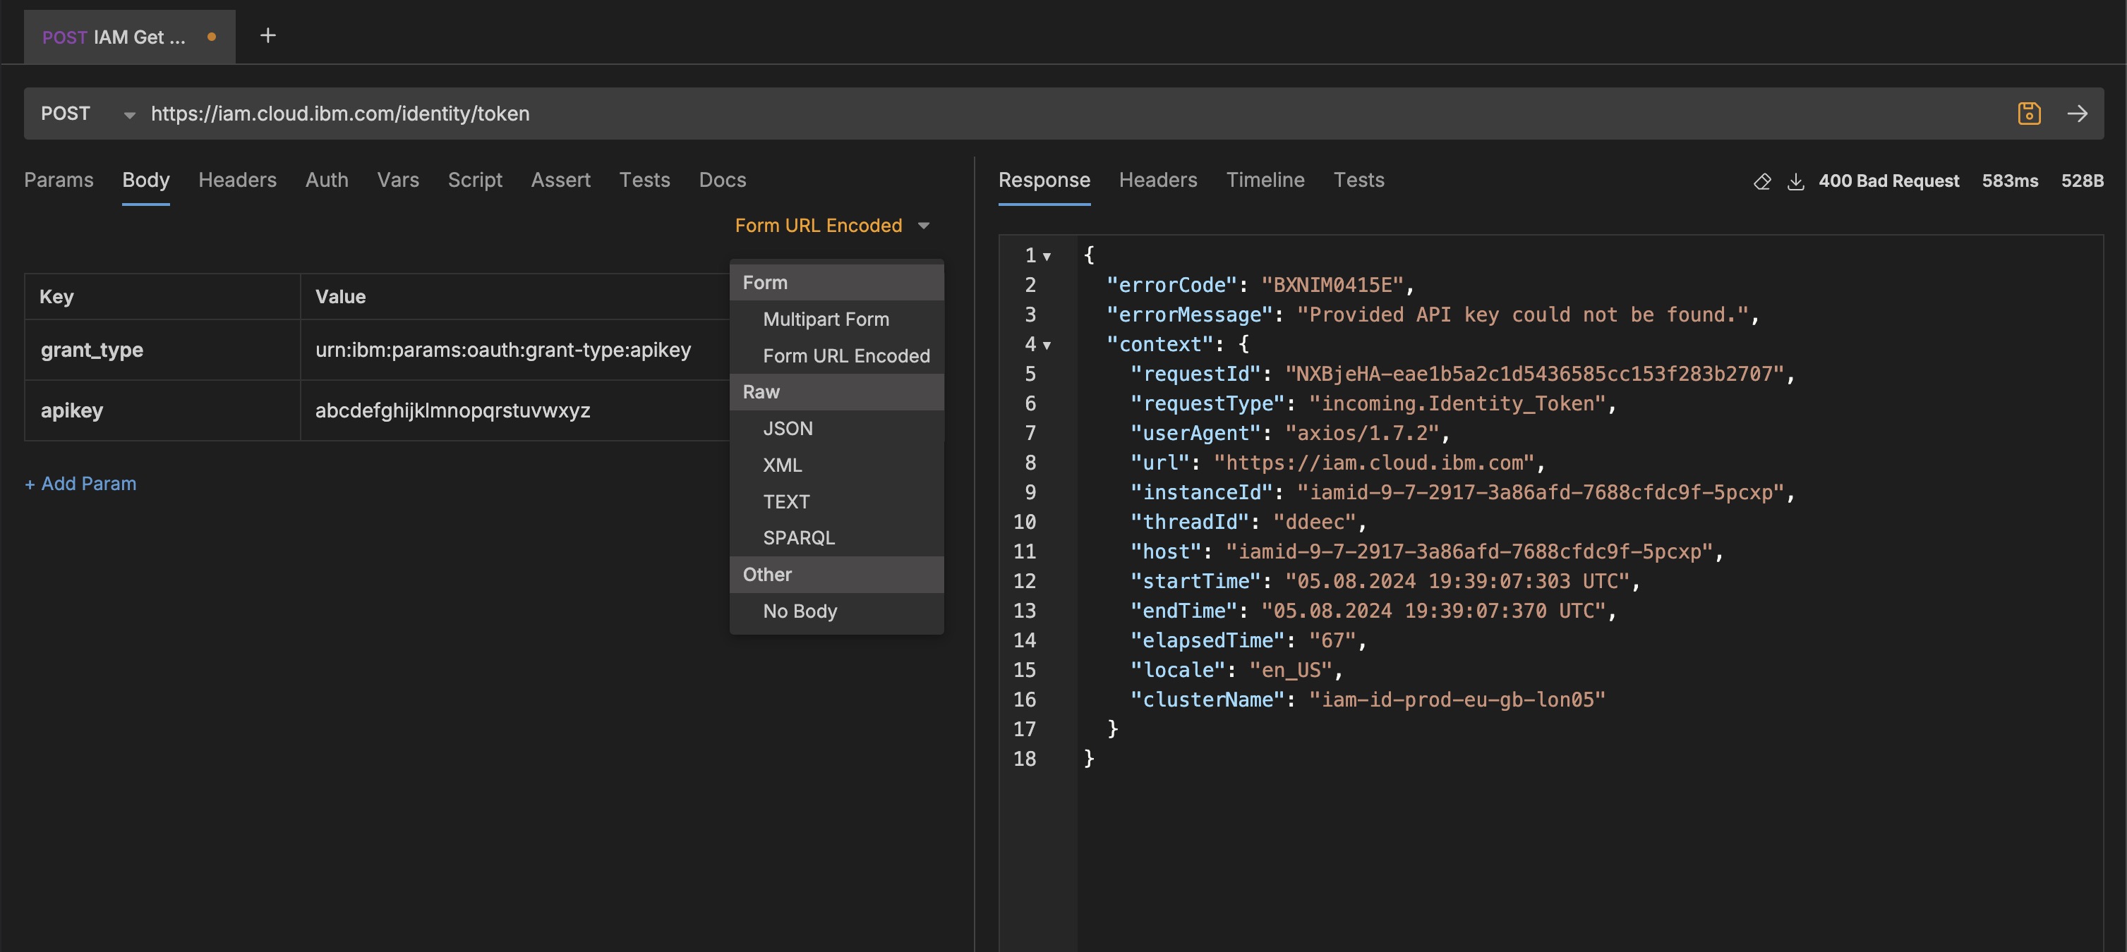Switch to the Script tab
2127x952 pixels.
coord(475,180)
